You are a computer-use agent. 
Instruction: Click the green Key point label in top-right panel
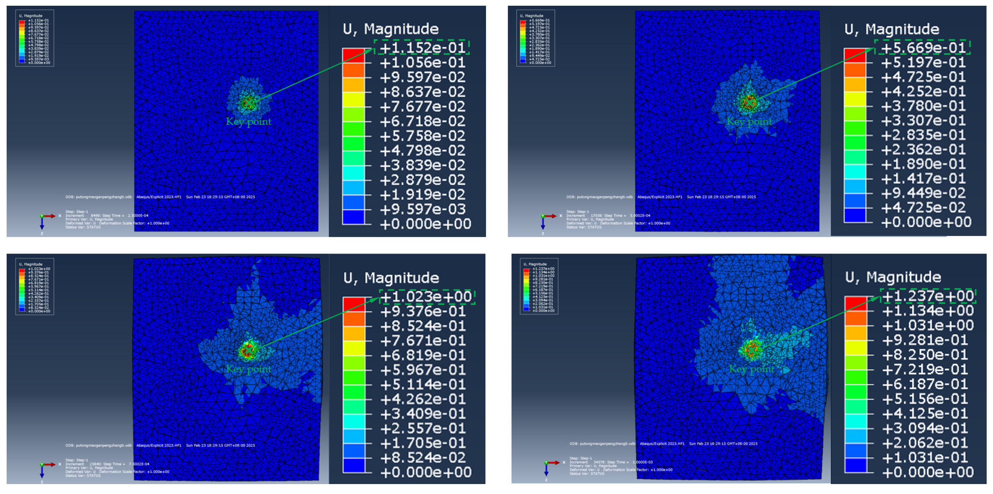tap(749, 122)
